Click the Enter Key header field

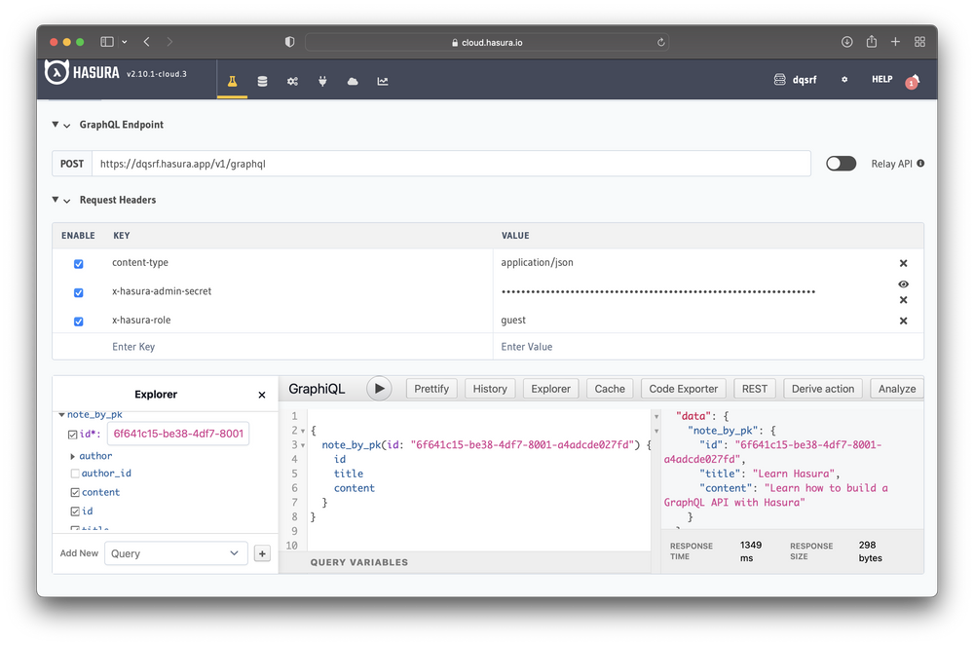pyautogui.click(x=131, y=346)
